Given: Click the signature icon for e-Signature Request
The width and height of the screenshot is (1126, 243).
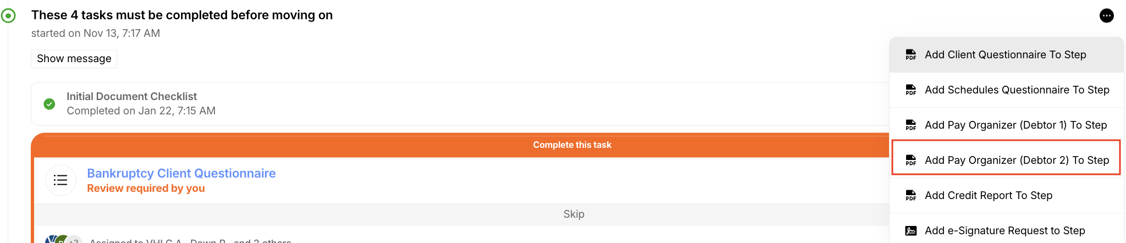Looking at the screenshot, I should (x=911, y=231).
